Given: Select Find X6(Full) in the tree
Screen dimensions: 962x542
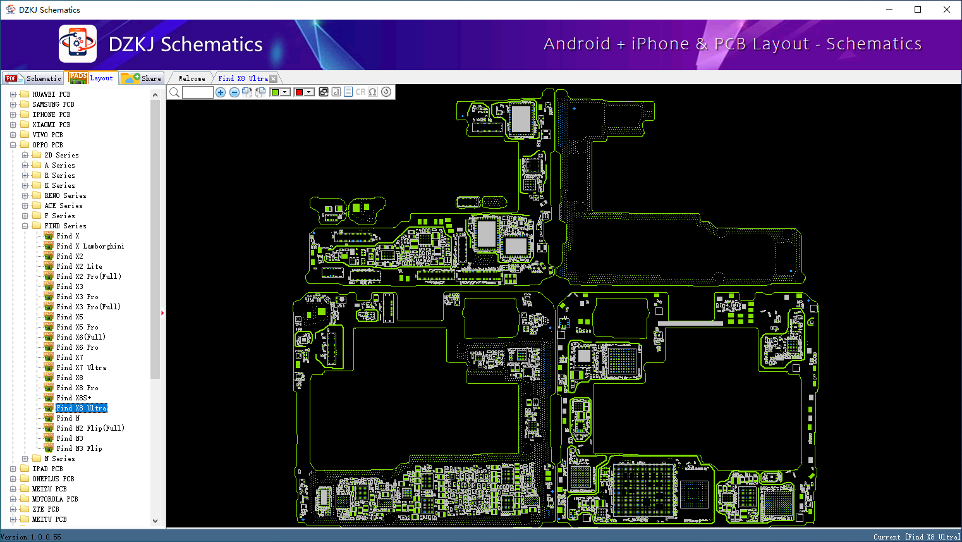Looking at the screenshot, I should point(81,337).
